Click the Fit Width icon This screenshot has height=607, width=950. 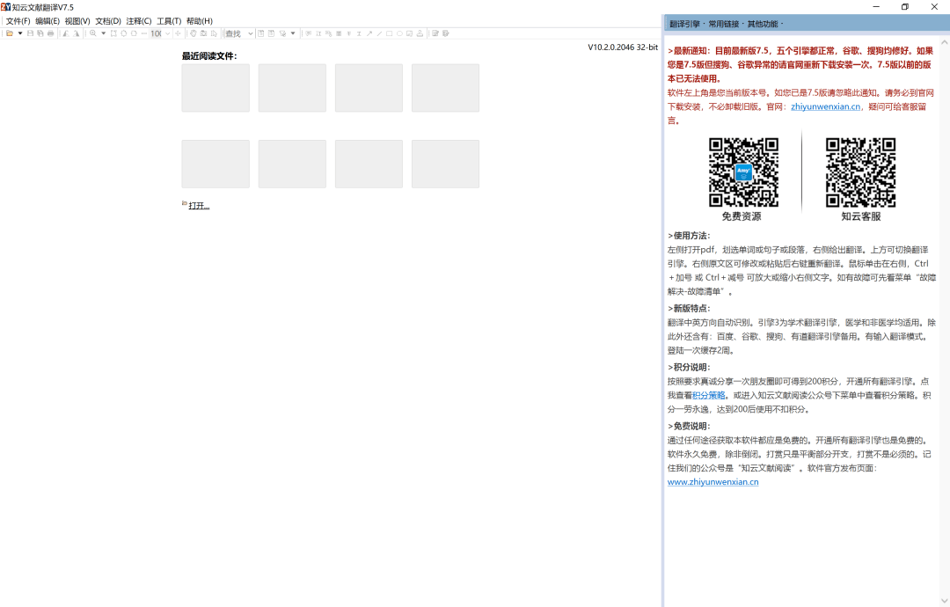[x=134, y=33]
